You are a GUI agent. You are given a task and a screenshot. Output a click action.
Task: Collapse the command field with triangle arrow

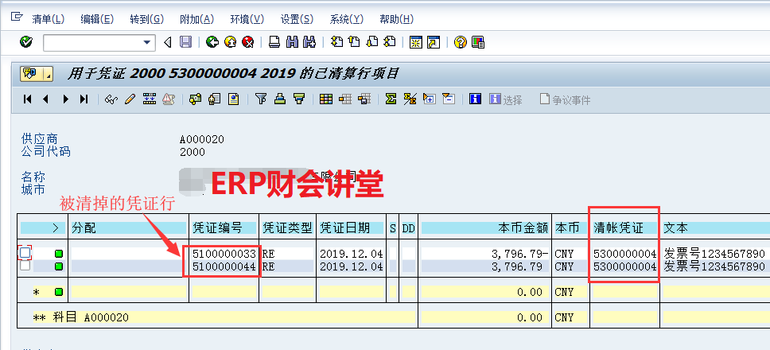pos(167,42)
